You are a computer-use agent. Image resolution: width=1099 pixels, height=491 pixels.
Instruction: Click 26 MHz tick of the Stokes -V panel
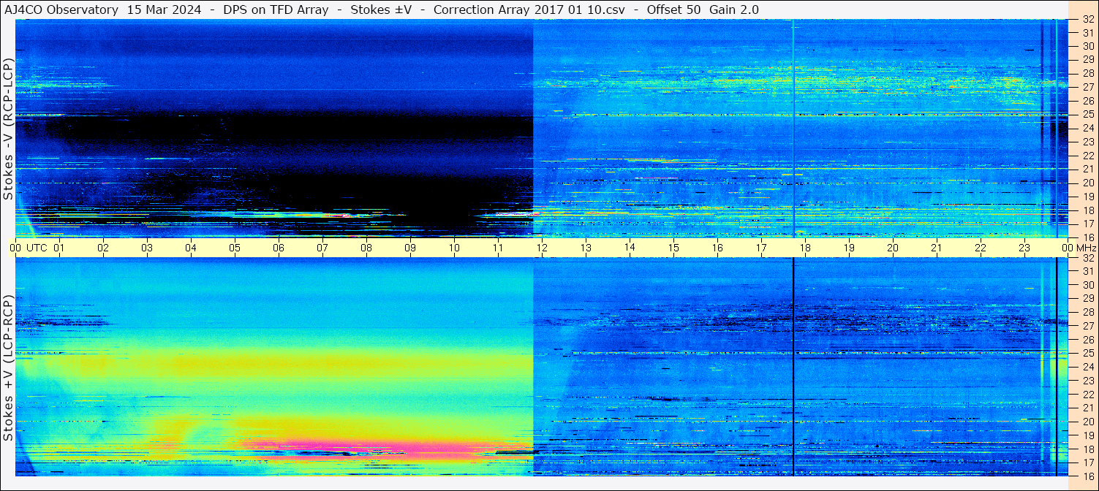[x=1087, y=100]
